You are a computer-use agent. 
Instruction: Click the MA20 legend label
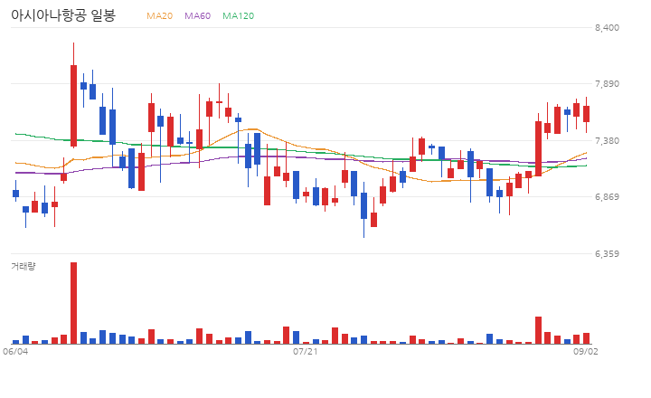[159, 15]
